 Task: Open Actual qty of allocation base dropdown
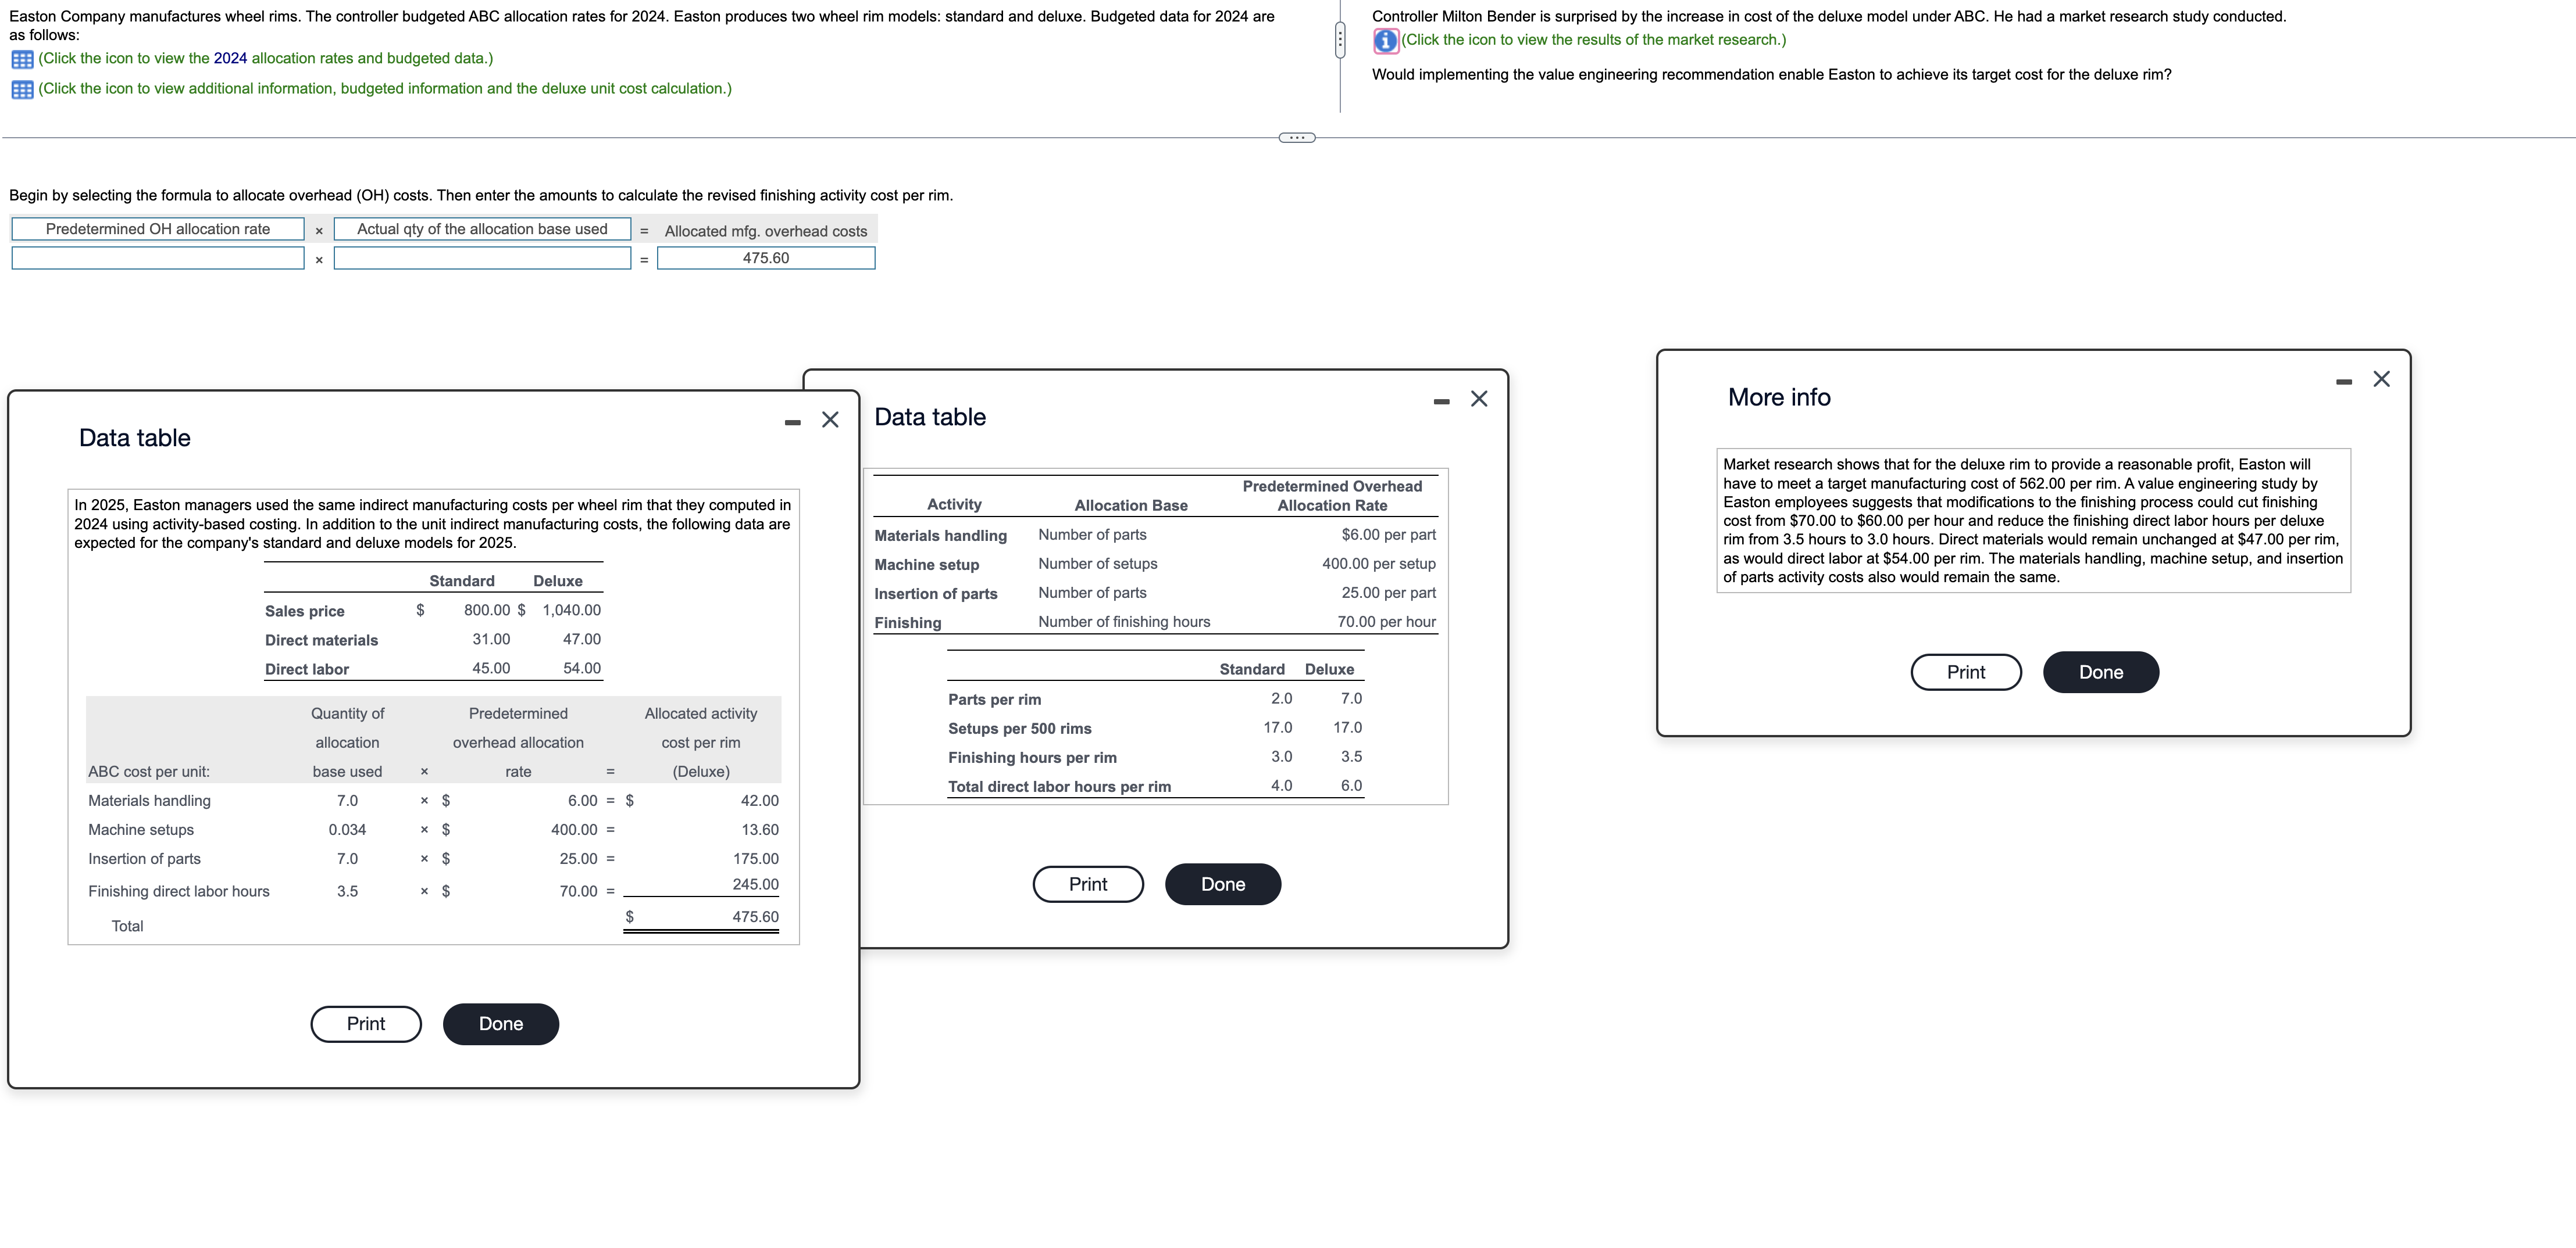(482, 230)
